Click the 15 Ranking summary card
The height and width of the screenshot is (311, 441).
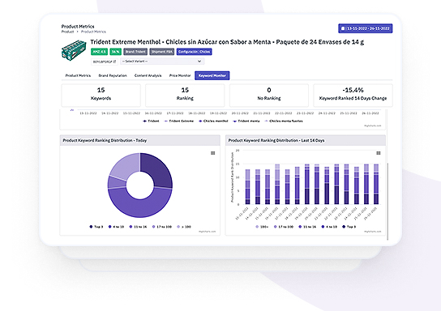pos(185,96)
